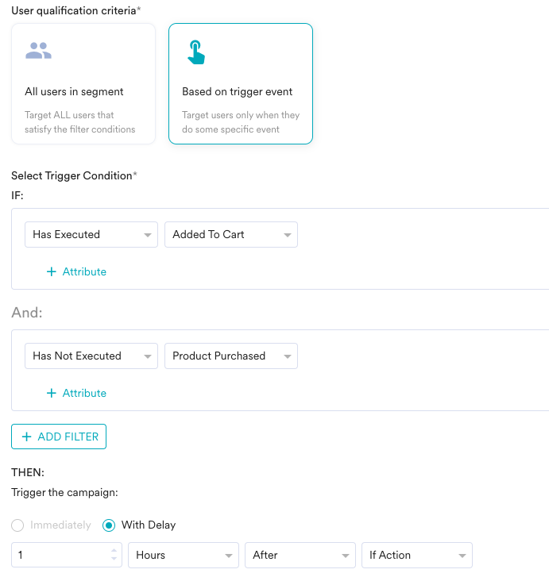The image size is (549, 577).
Task: Choose Based on trigger event card
Action: point(241,83)
